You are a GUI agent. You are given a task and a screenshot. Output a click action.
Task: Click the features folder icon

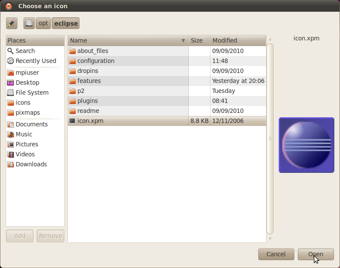click(x=72, y=81)
